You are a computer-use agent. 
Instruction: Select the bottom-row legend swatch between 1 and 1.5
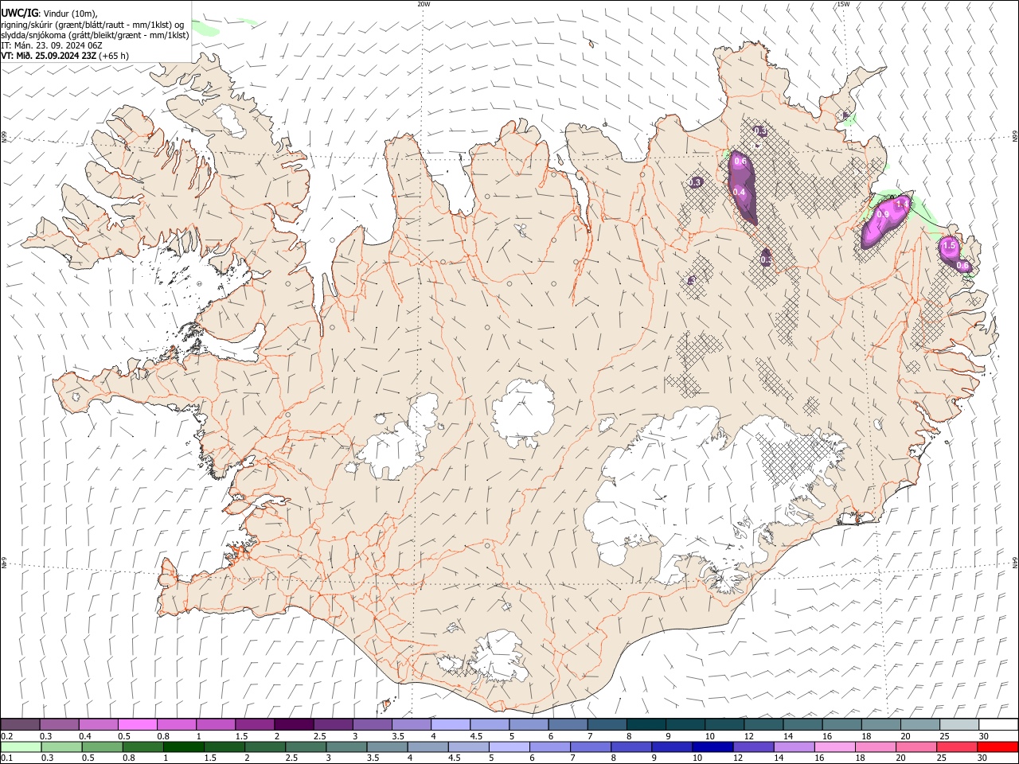(183, 746)
